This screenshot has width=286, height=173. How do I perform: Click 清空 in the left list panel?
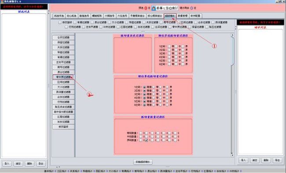tap(18, 163)
